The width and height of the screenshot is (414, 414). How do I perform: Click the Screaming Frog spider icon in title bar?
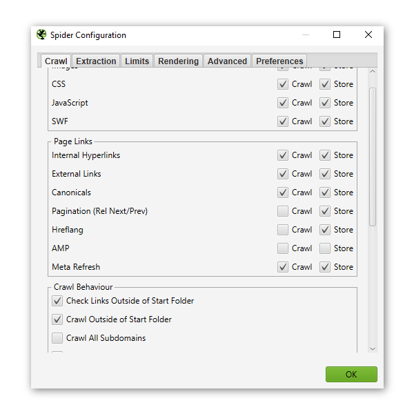41,35
